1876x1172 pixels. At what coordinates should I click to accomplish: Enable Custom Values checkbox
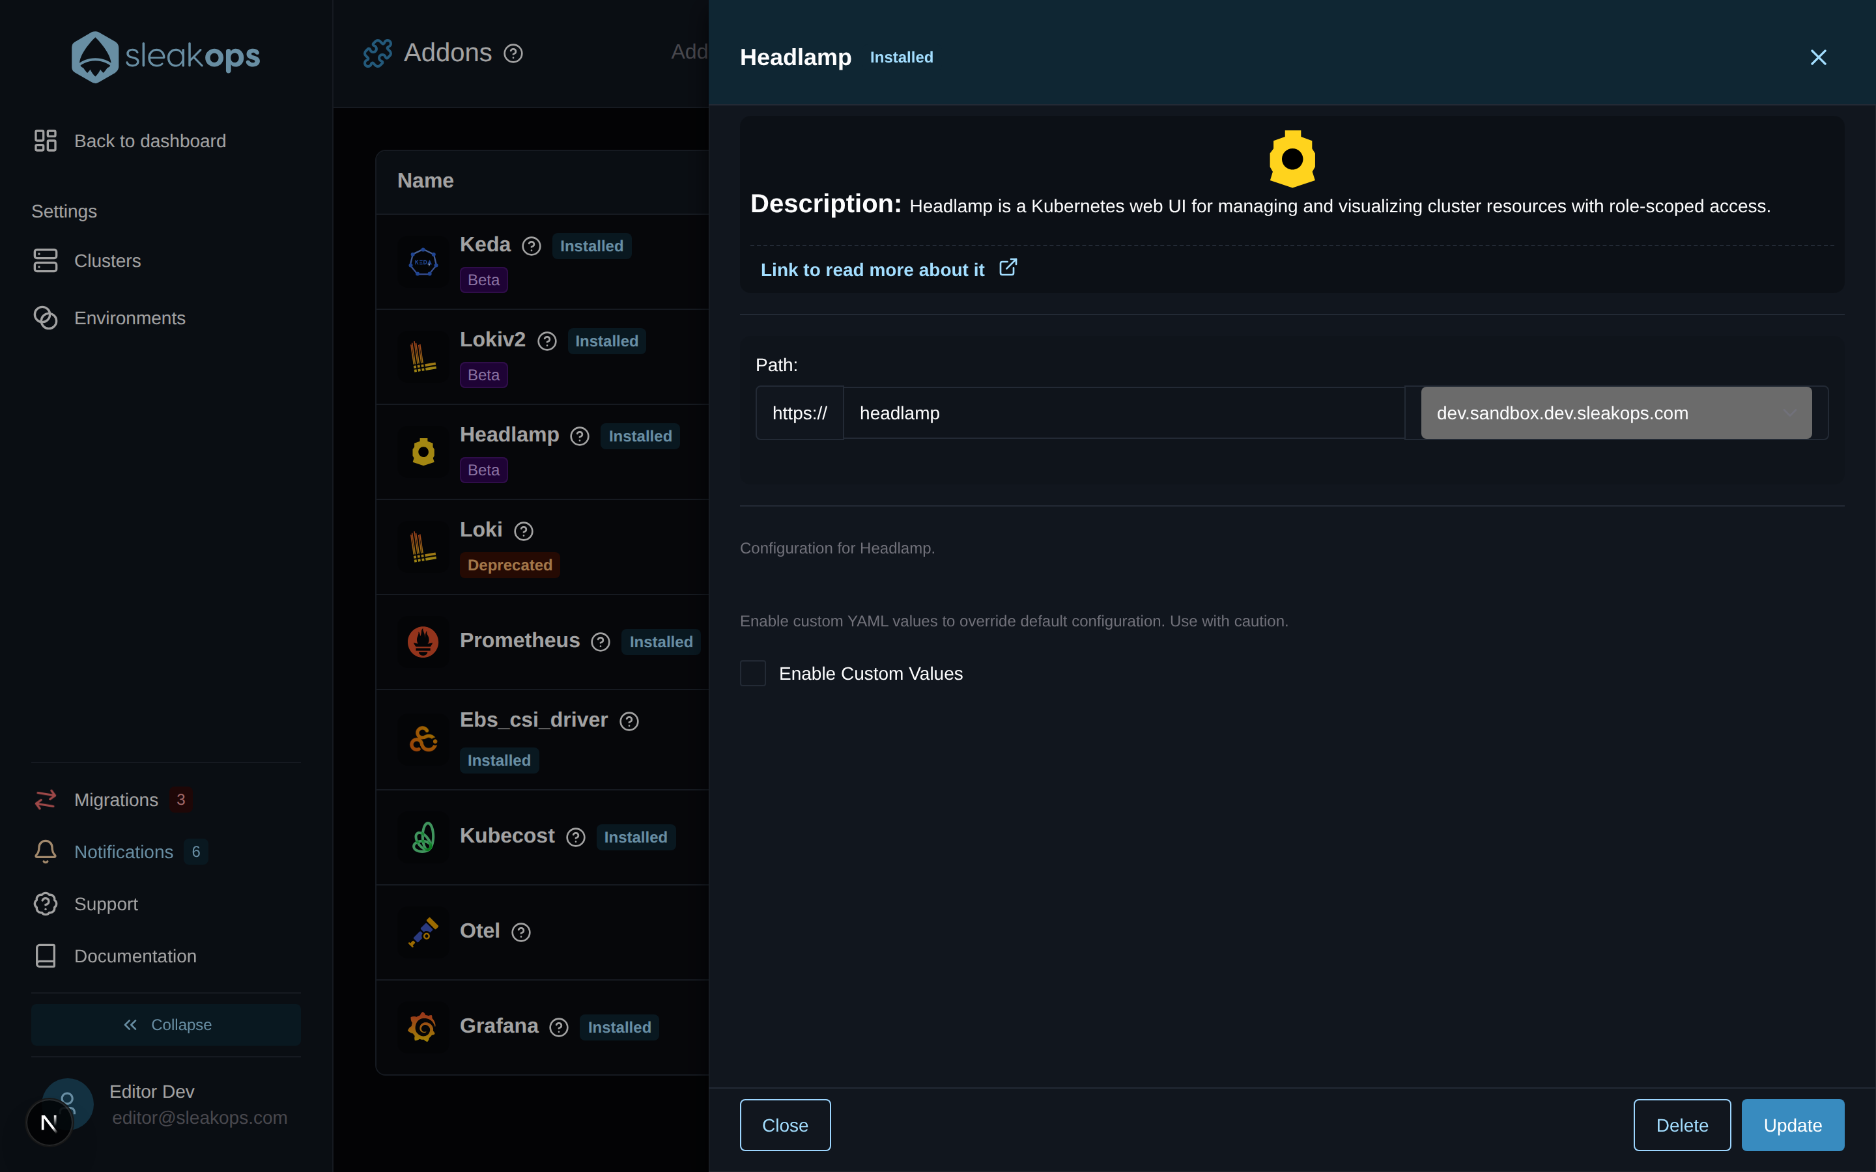[x=753, y=674]
